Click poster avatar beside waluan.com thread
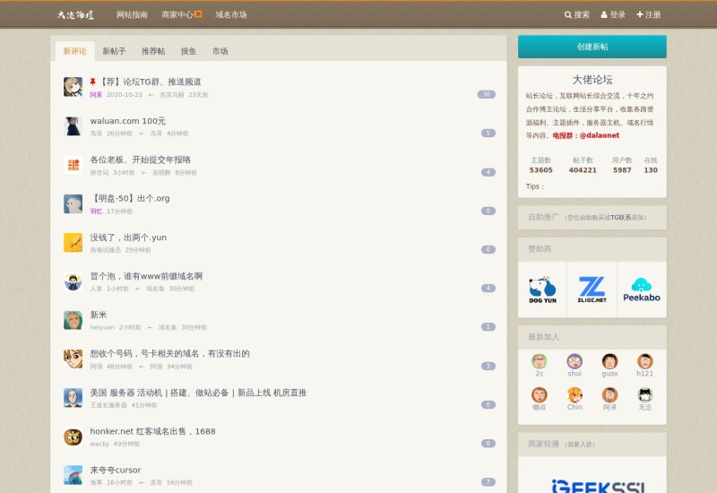Screen dimensions: 717x493 pyautogui.click(x=73, y=125)
